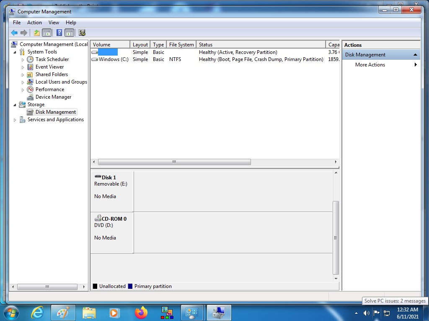429x321 pixels.
Task: Expand Services and Applications node arrow
Action: pyautogui.click(x=15, y=120)
